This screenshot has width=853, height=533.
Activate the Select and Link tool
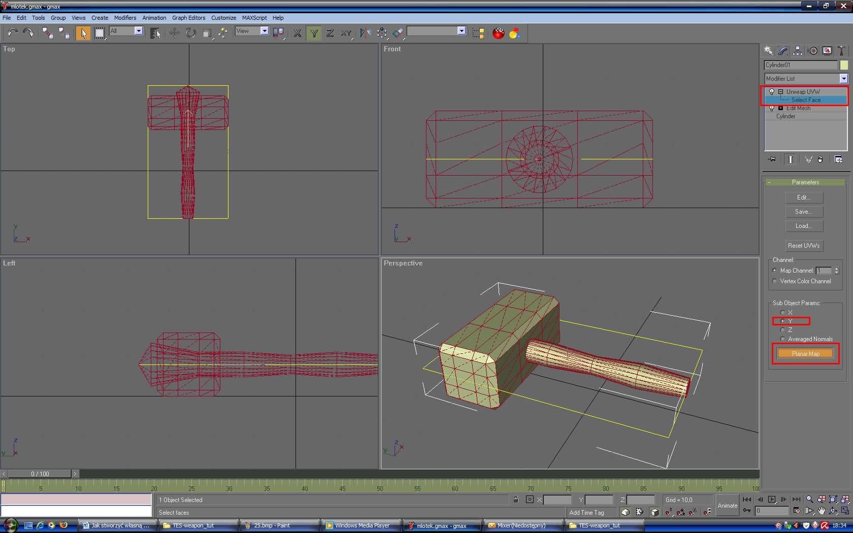coord(48,33)
